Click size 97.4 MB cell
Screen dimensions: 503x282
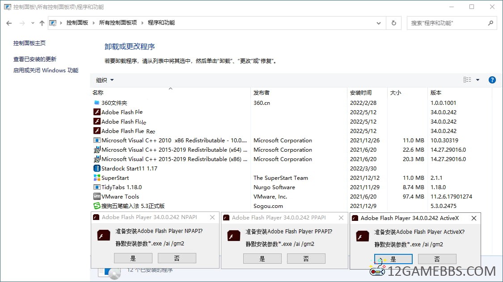pos(414,196)
